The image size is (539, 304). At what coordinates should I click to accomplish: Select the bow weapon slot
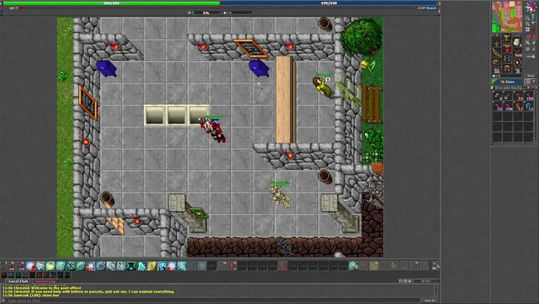click(497, 53)
